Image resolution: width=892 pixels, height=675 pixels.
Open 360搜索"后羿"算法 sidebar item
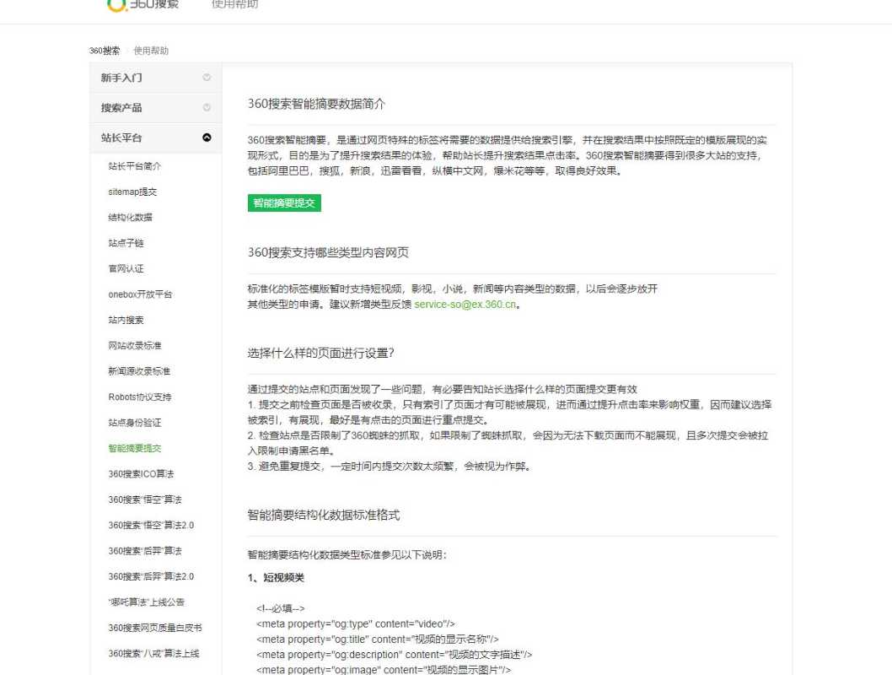145,550
